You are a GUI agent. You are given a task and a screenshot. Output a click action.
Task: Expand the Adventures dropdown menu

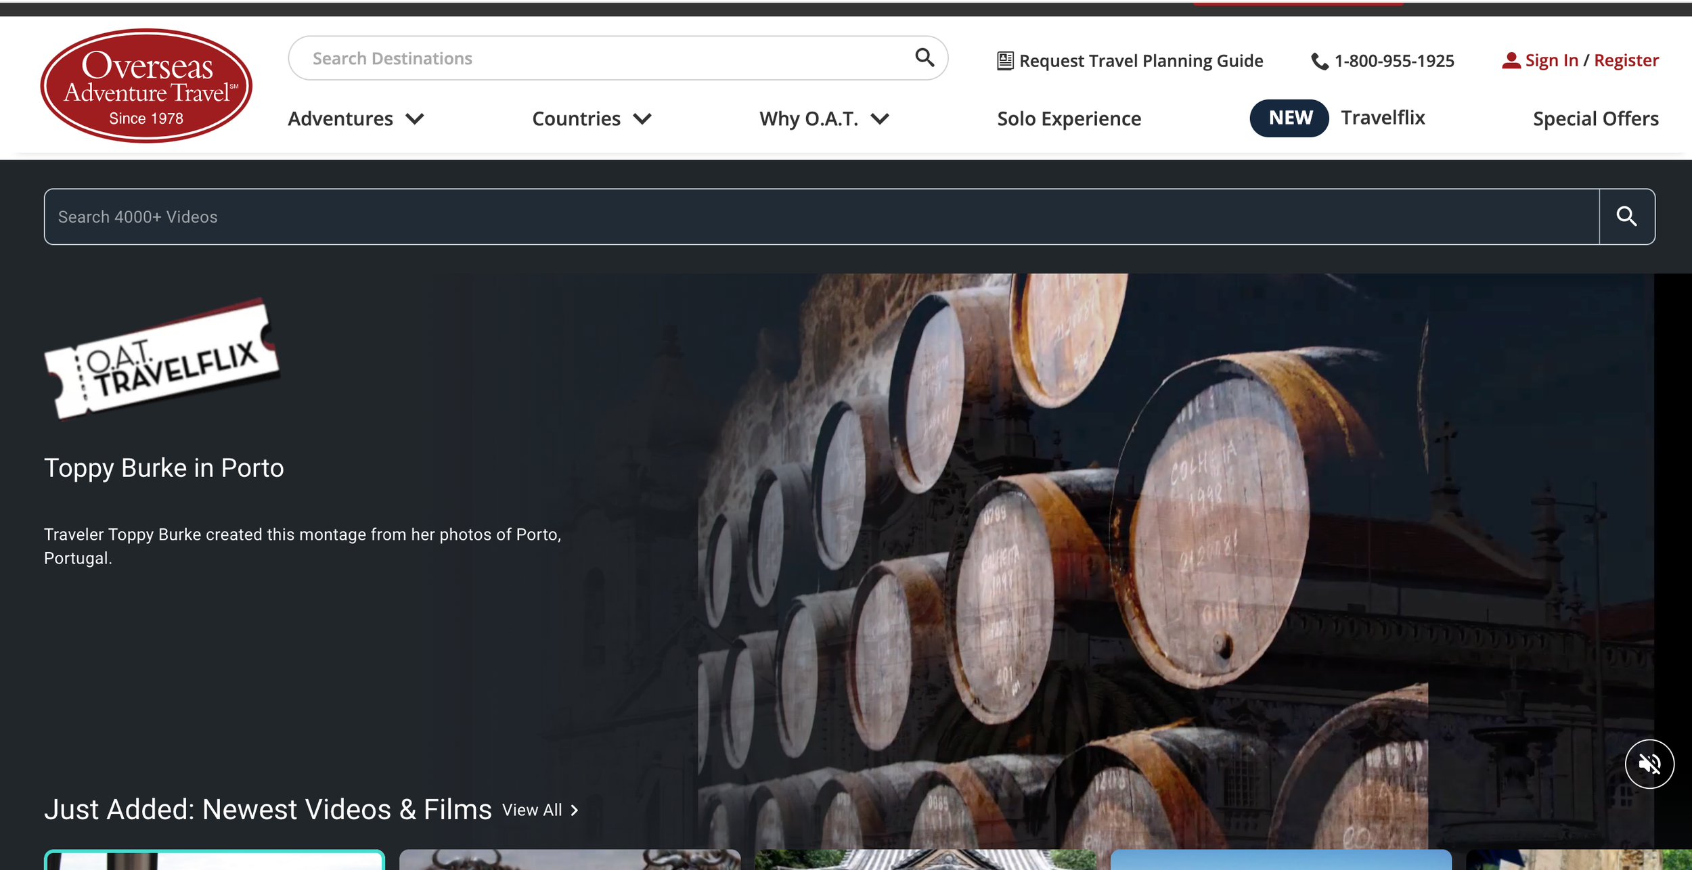click(355, 119)
